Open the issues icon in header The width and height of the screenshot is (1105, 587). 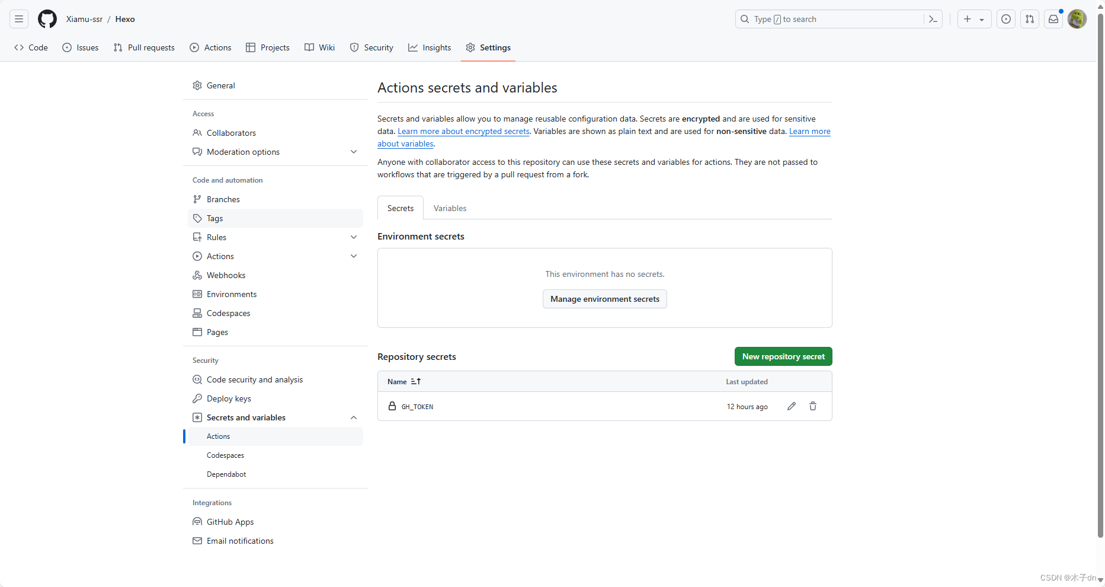1006,19
